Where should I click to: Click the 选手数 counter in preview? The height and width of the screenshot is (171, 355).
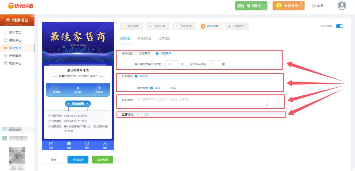[78, 90]
